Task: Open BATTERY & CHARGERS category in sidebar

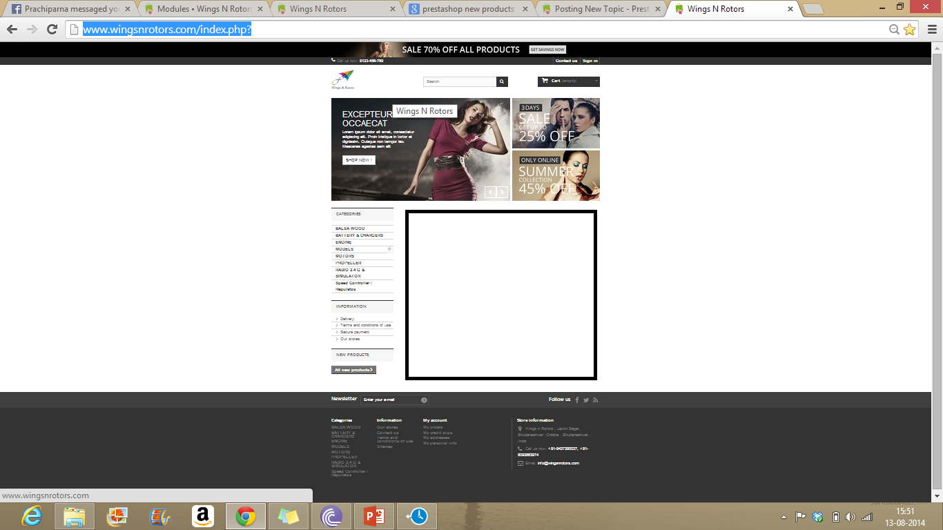Action: (x=359, y=235)
